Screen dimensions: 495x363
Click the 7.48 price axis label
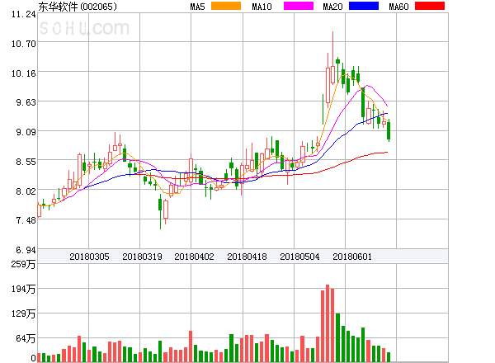[26, 220]
